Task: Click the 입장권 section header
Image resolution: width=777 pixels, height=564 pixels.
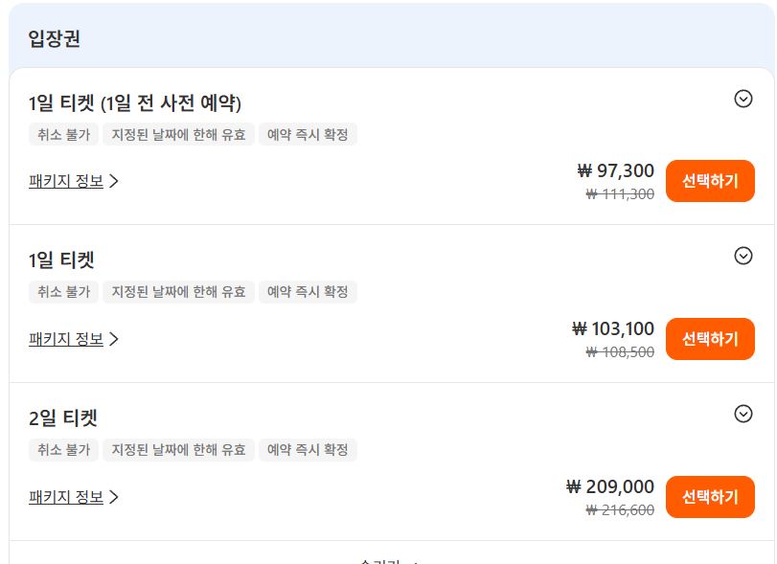Action: (55, 39)
